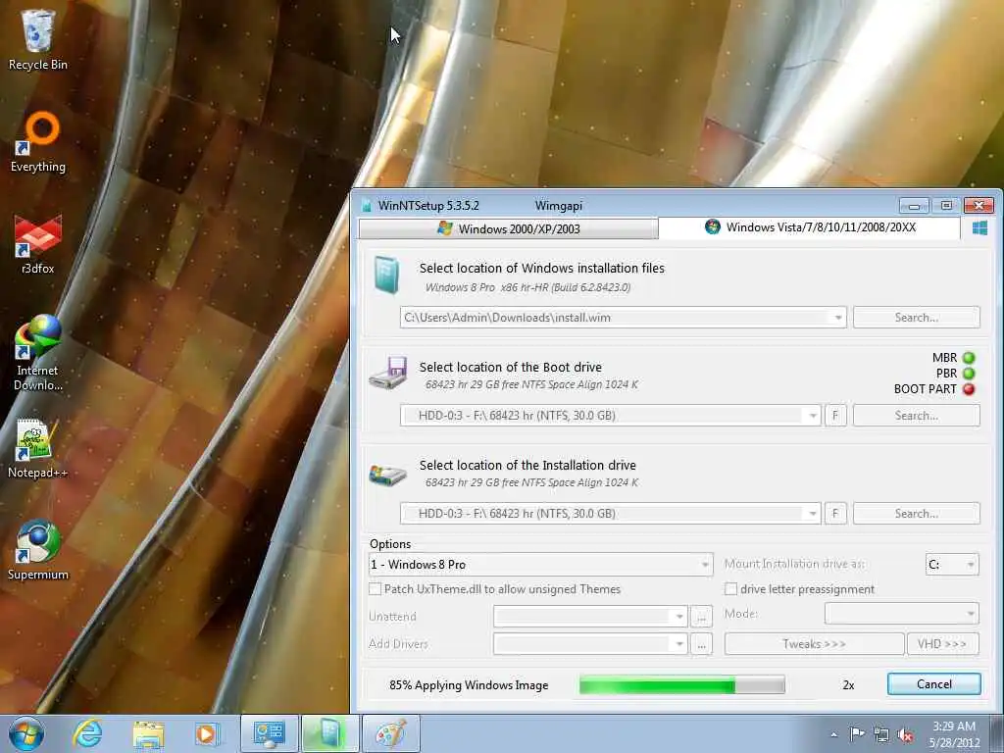Open the VHD >>> options
Viewport: 1004px width, 753px height.
tap(942, 644)
